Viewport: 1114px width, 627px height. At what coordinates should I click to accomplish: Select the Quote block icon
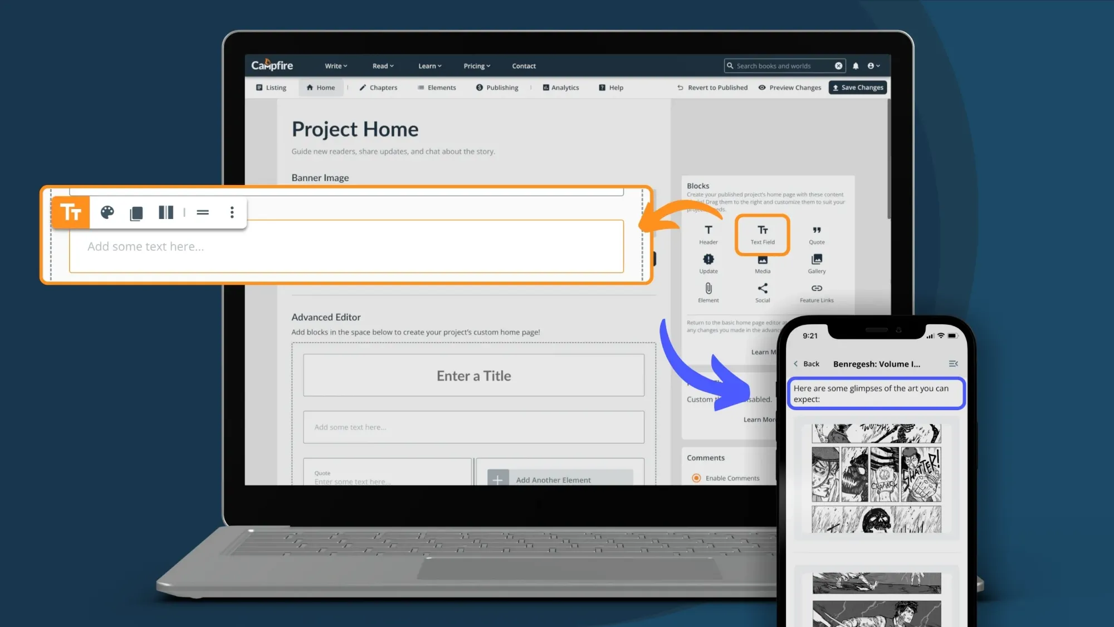(816, 230)
